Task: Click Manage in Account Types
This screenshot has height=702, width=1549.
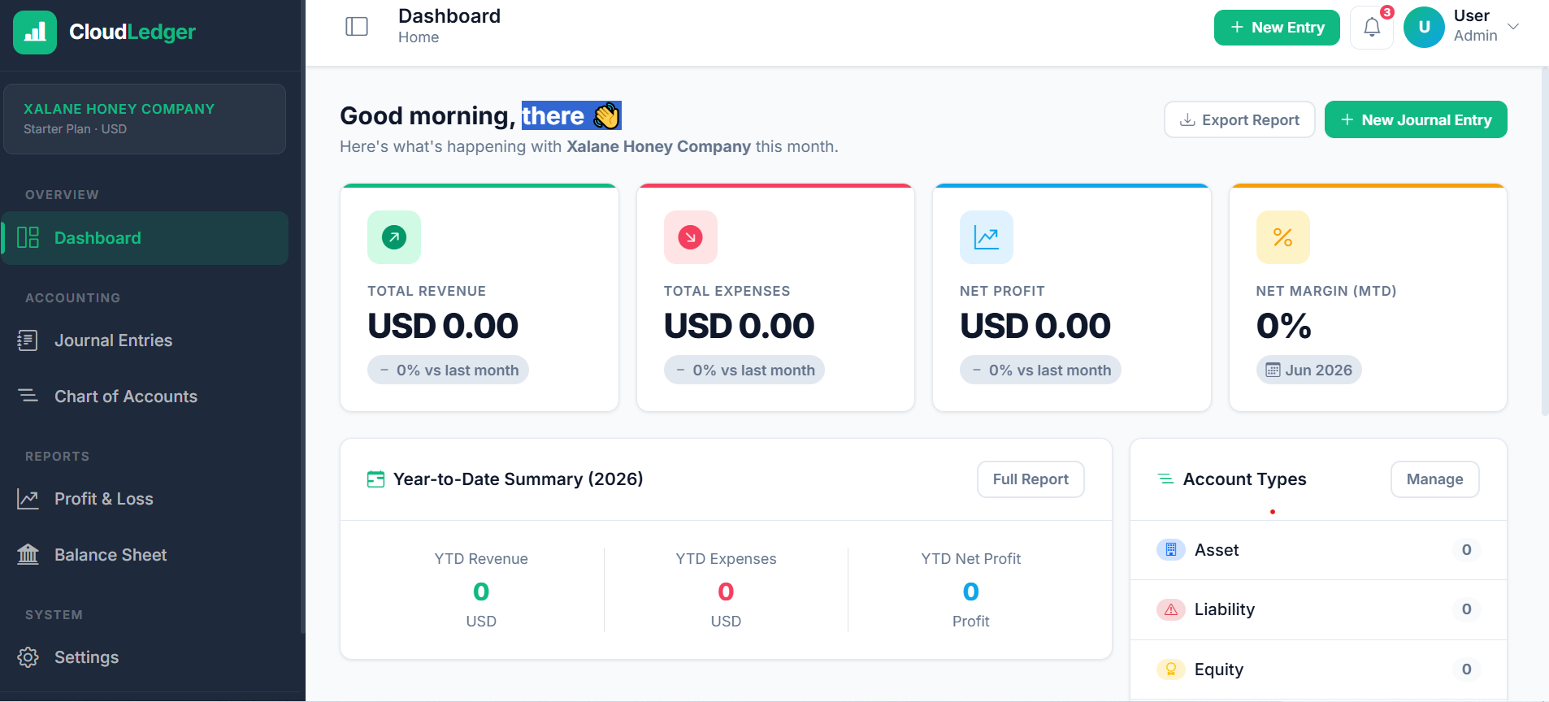Action: click(x=1434, y=479)
